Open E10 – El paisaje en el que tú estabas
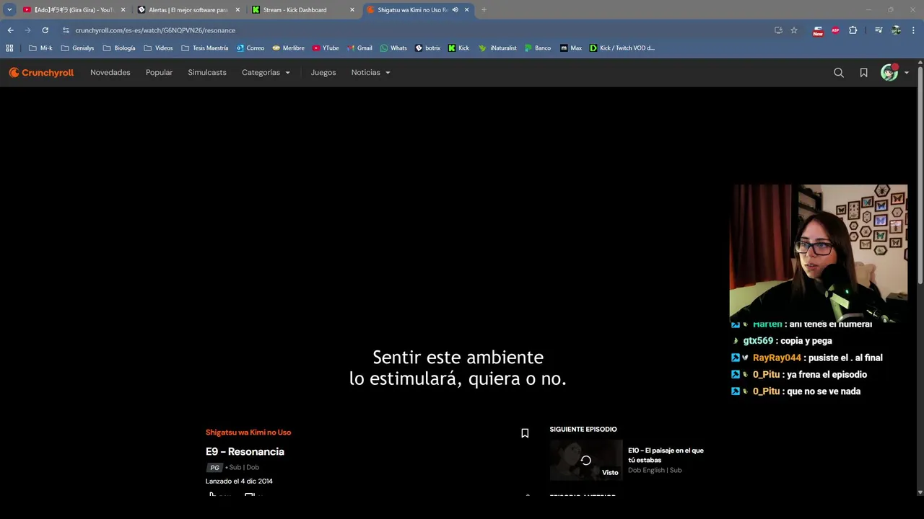 (x=666, y=455)
